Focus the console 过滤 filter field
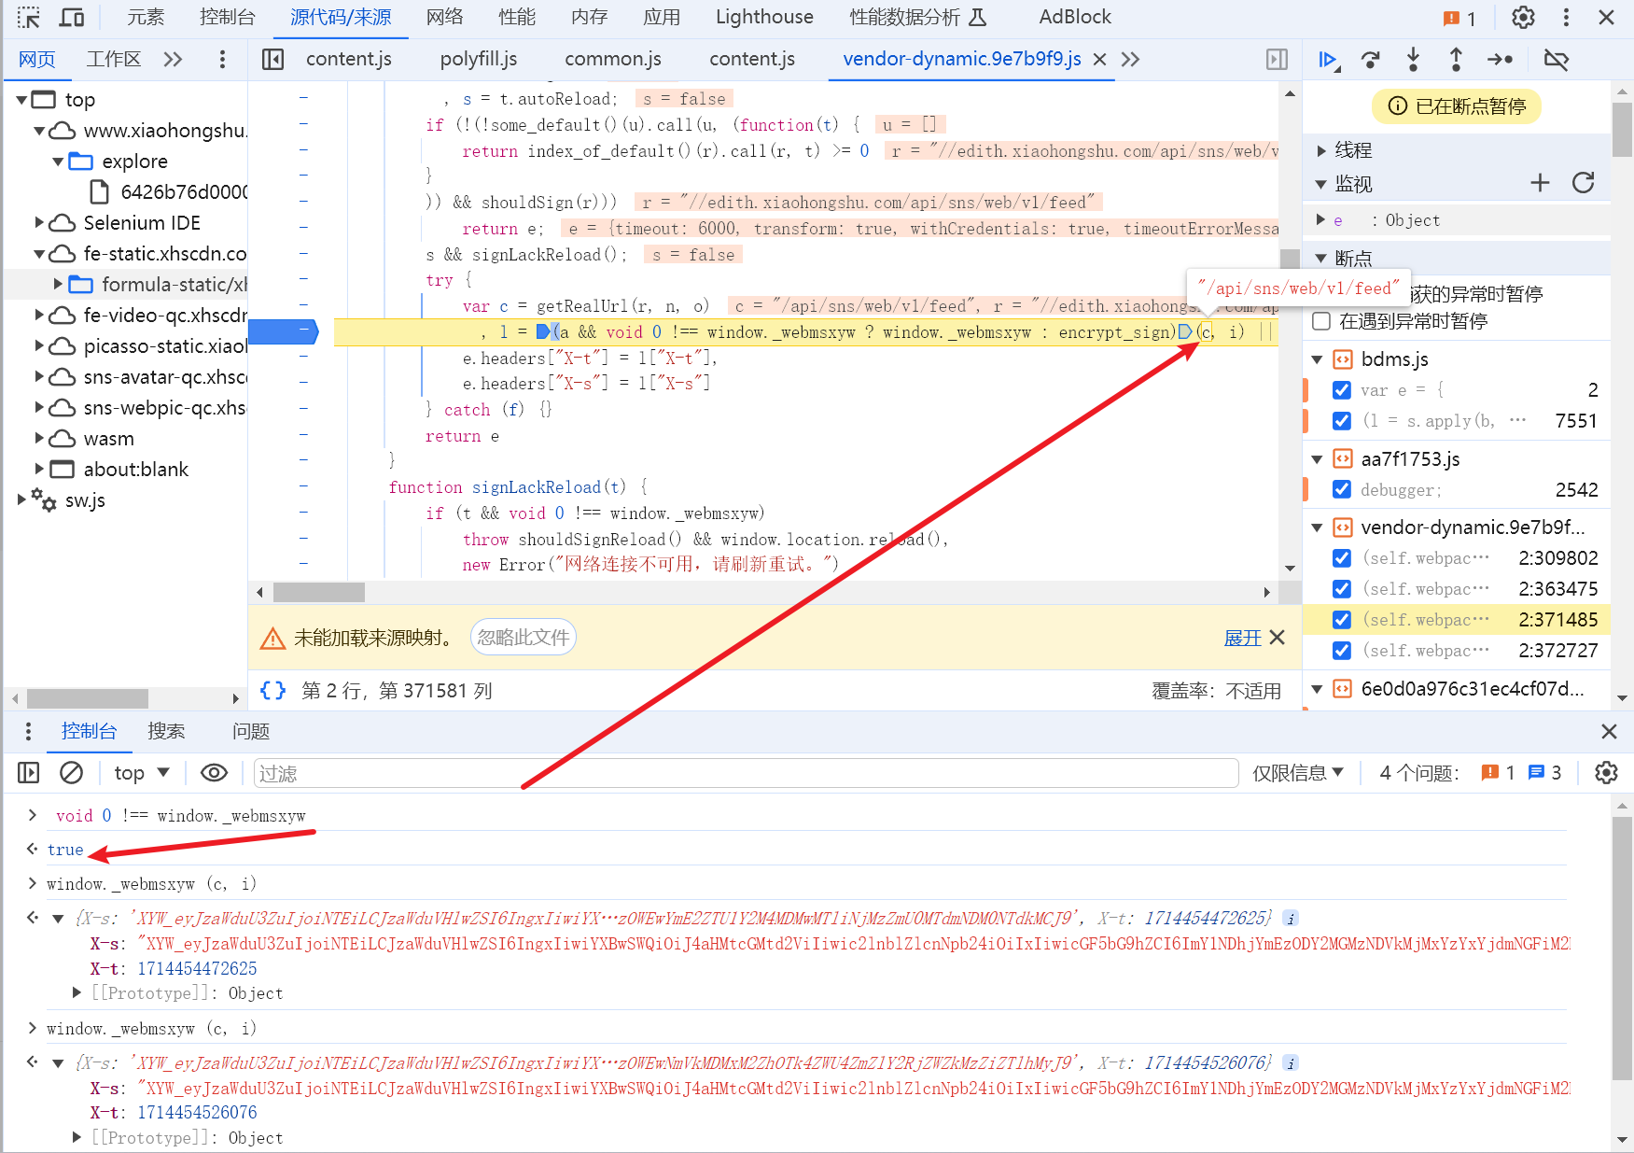This screenshot has width=1634, height=1153. coord(746,773)
